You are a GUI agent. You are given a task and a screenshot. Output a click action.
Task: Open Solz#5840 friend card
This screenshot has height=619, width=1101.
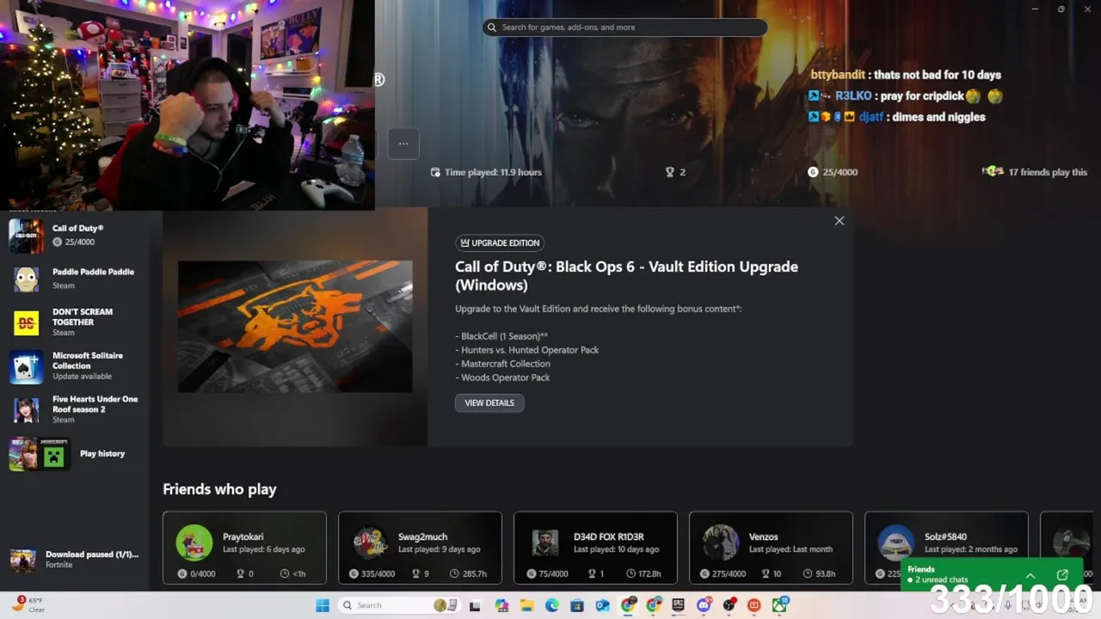[946, 548]
